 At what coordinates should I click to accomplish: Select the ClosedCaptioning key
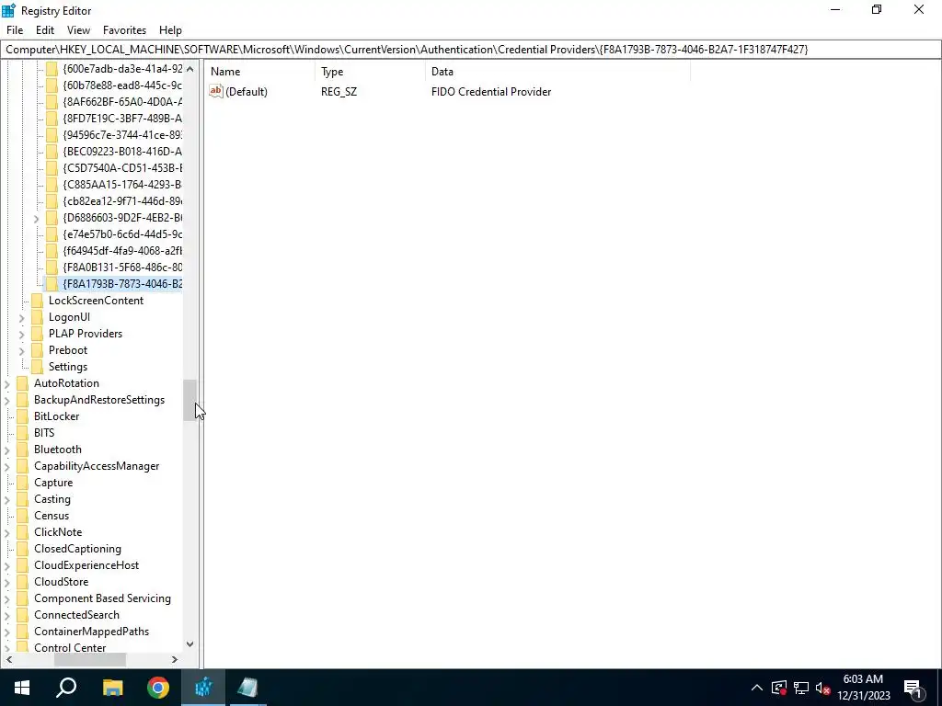[77, 549]
